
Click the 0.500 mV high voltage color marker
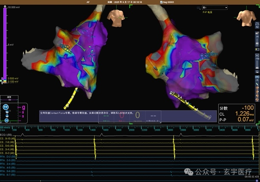(x=2, y=78)
